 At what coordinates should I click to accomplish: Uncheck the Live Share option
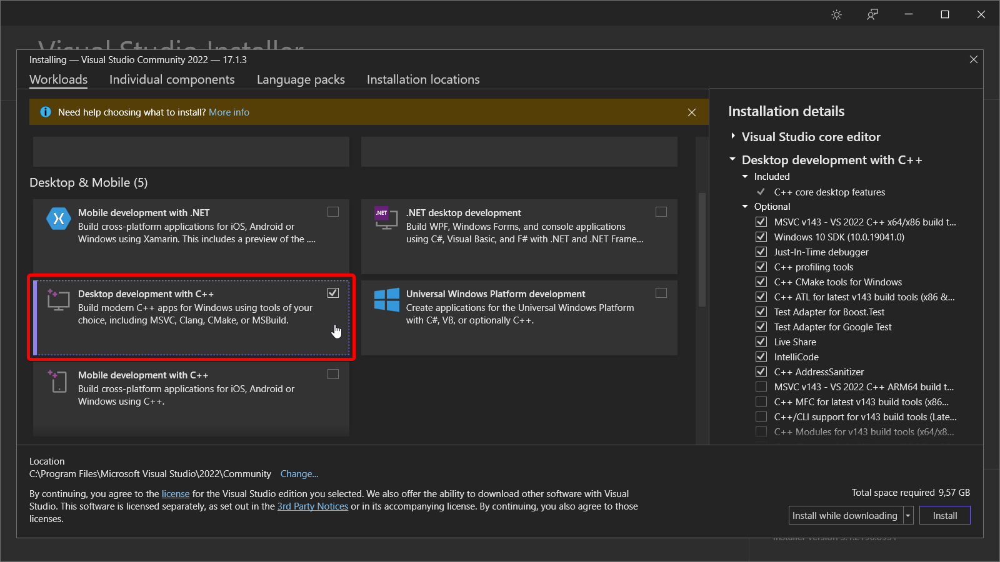pos(761,342)
